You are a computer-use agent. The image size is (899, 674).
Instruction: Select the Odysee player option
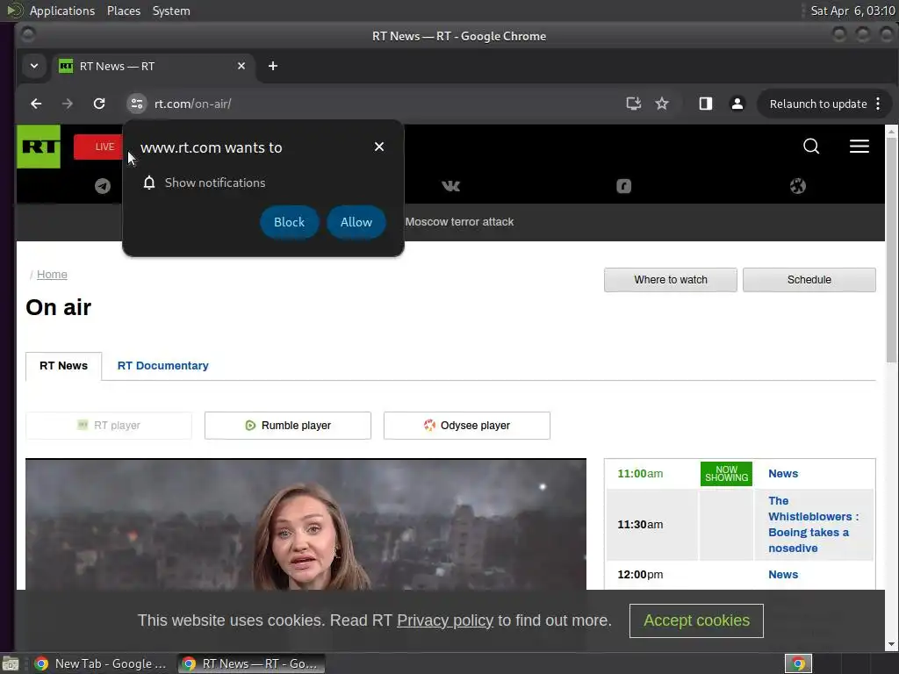467,426
